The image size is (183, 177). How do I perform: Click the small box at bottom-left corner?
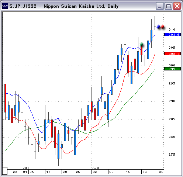(5, 171)
